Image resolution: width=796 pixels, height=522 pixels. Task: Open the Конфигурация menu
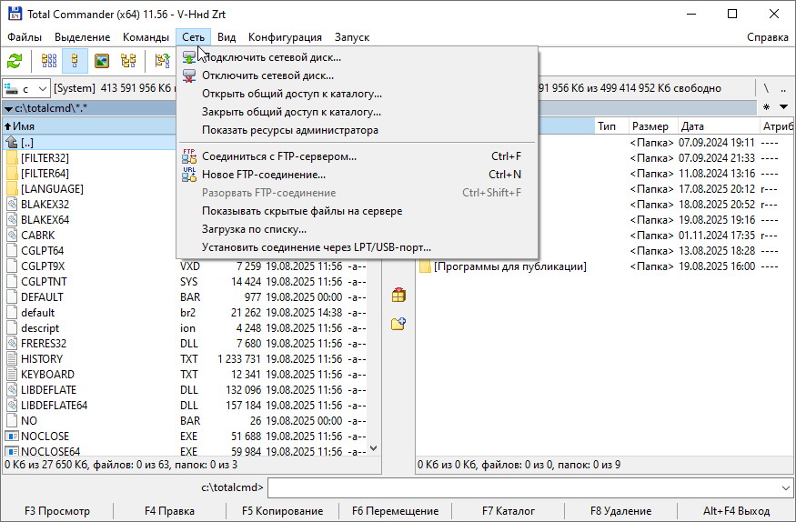(x=285, y=37)
